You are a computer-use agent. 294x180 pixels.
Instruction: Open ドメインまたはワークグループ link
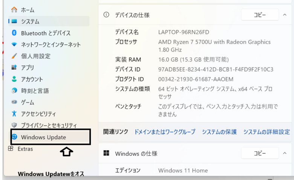point(165,132)
